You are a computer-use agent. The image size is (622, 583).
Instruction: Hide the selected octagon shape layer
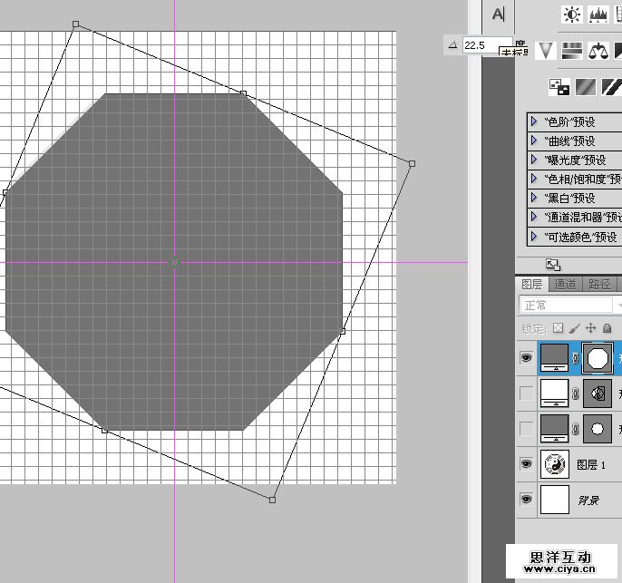pyautogui.click(x=526, y=359)
